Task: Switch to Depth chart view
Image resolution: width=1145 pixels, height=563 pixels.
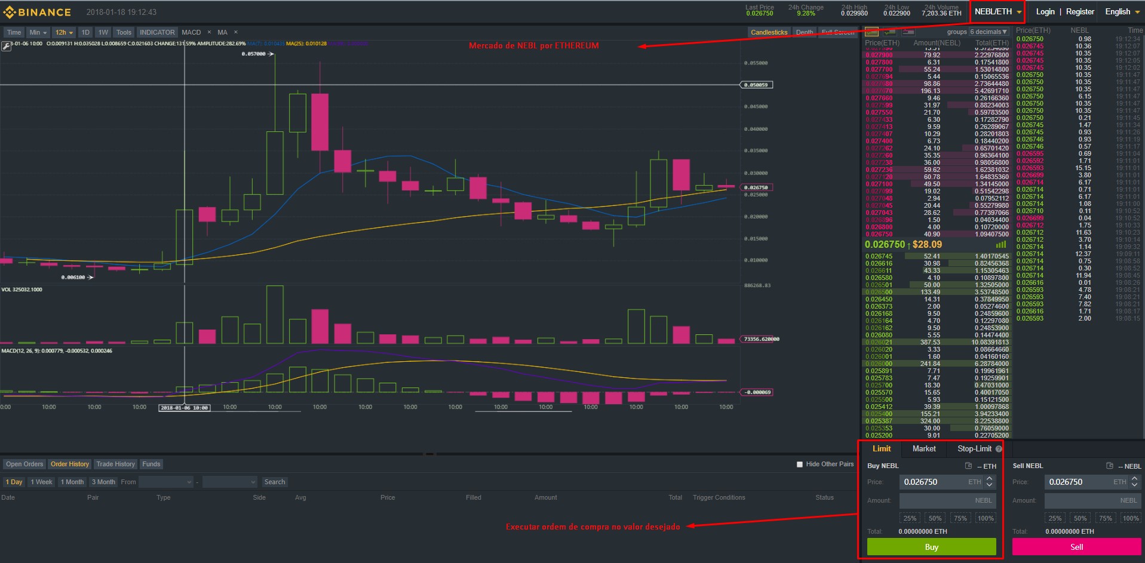Action: coord(805,32)
